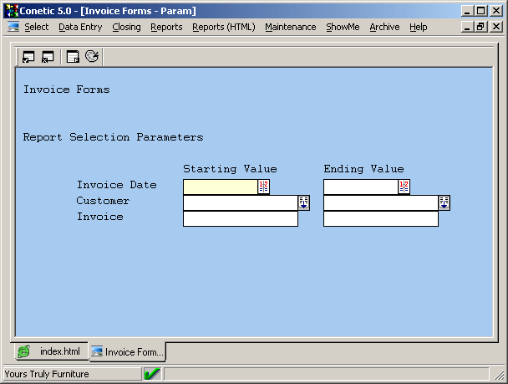Image resolution: width=508 pixels, height=384 pixels.
Task: Expand the ending Customer lookup list
Action: (444, 202)
